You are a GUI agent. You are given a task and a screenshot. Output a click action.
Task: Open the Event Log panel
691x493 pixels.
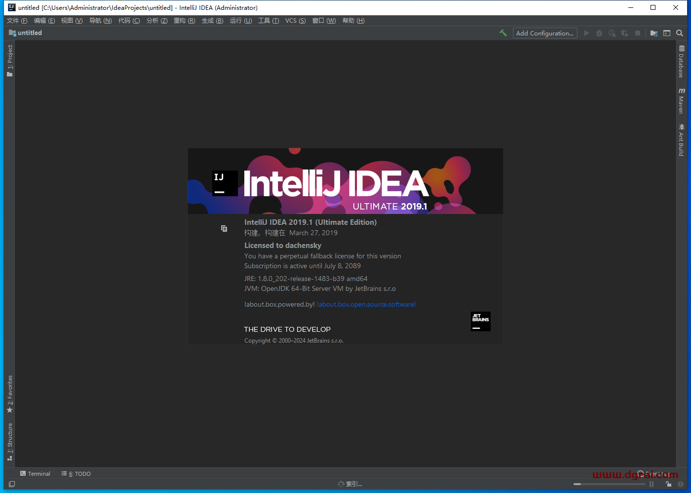(x=654, y=474)
